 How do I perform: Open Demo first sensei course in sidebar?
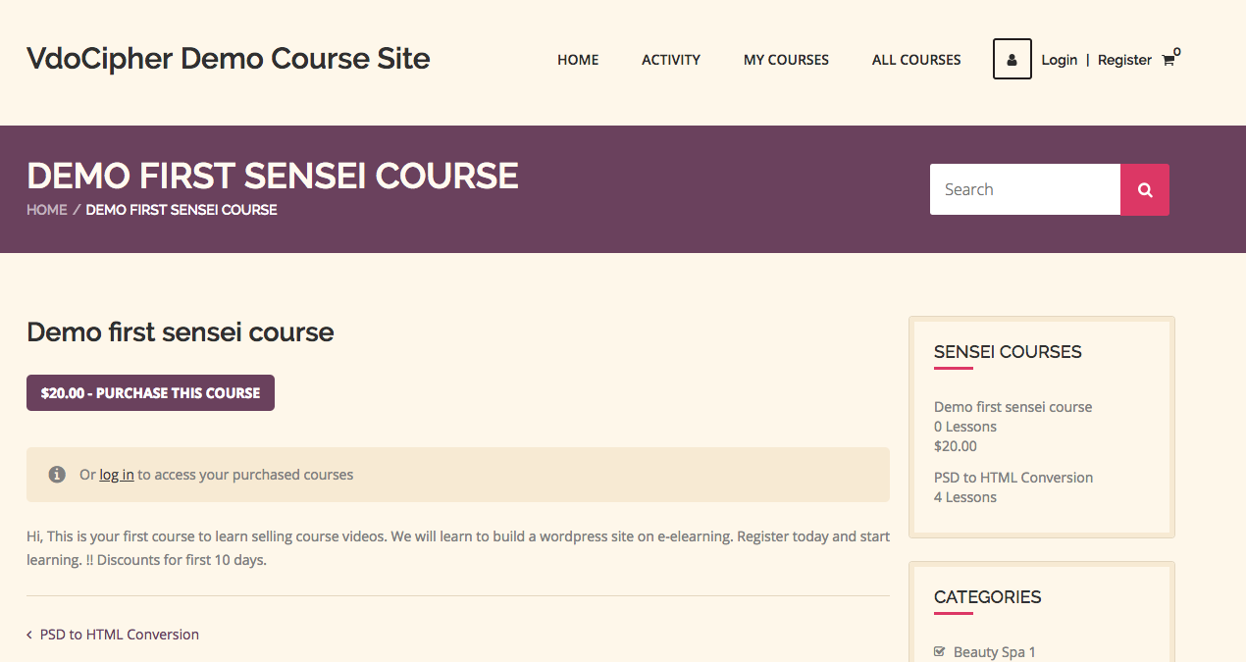pos(1012,407)
